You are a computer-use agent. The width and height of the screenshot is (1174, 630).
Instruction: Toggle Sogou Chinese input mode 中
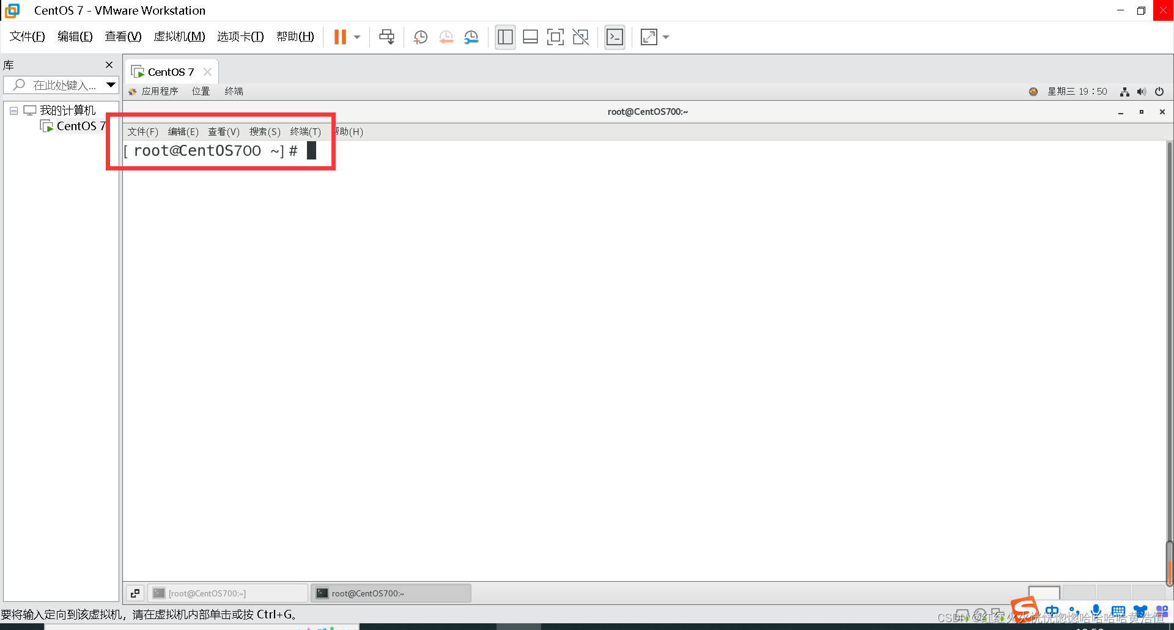point(1052,611)
